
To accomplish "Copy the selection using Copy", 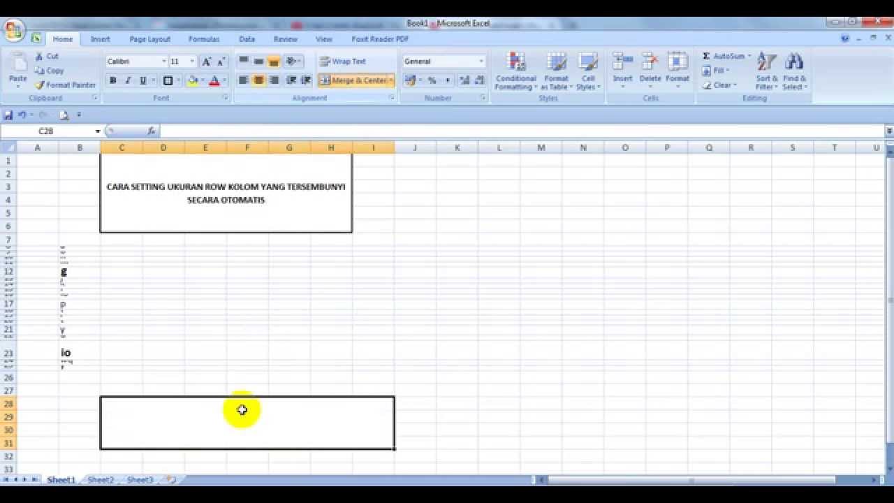I will [x=50, y=71].
